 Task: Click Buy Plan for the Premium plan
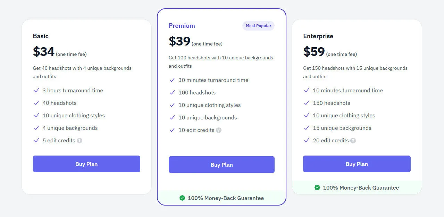[x=221, y=165]
